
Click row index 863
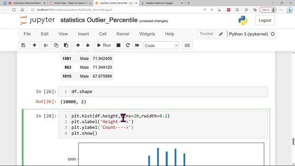pos(68,67)
